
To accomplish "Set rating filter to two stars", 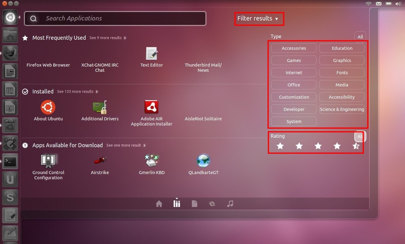I will [x=299, y=146].
